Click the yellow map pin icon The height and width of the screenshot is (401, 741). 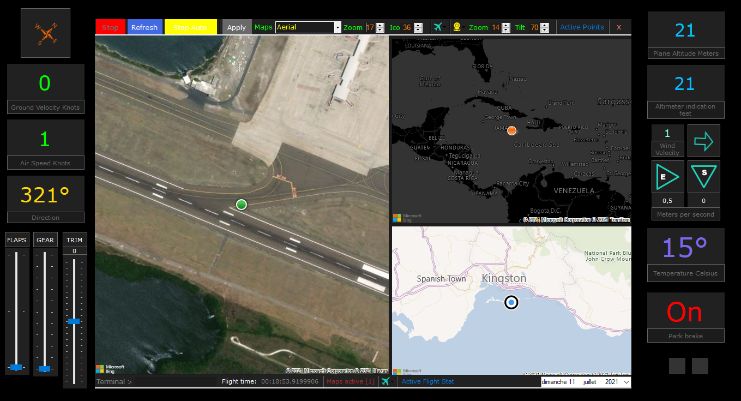click(x=457, y=27)
